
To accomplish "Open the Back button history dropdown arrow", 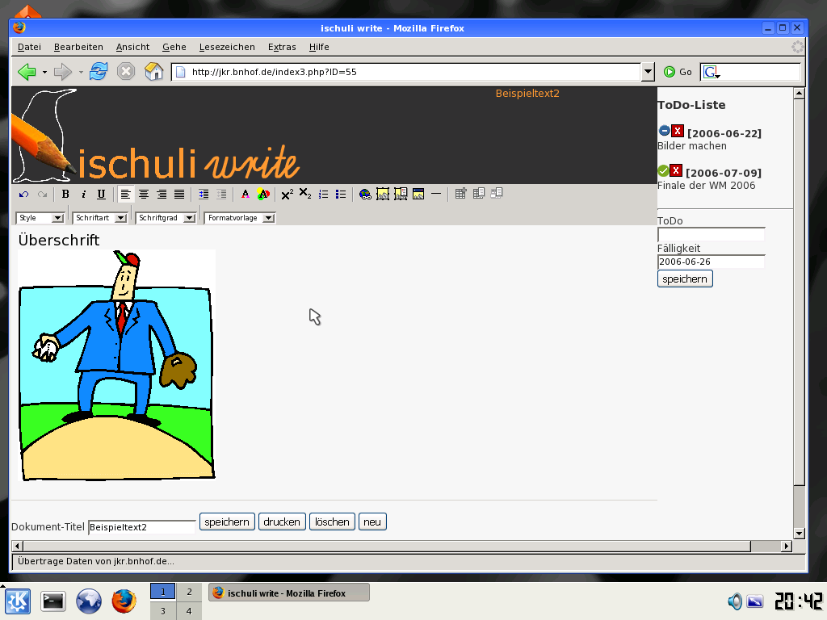I will pos(44,72).
